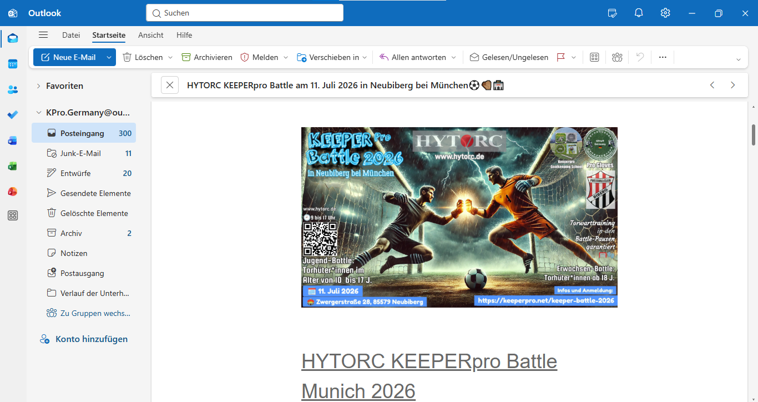Click the Archivieren button
This screenshot has width=758, height=402.
[207, 57]
